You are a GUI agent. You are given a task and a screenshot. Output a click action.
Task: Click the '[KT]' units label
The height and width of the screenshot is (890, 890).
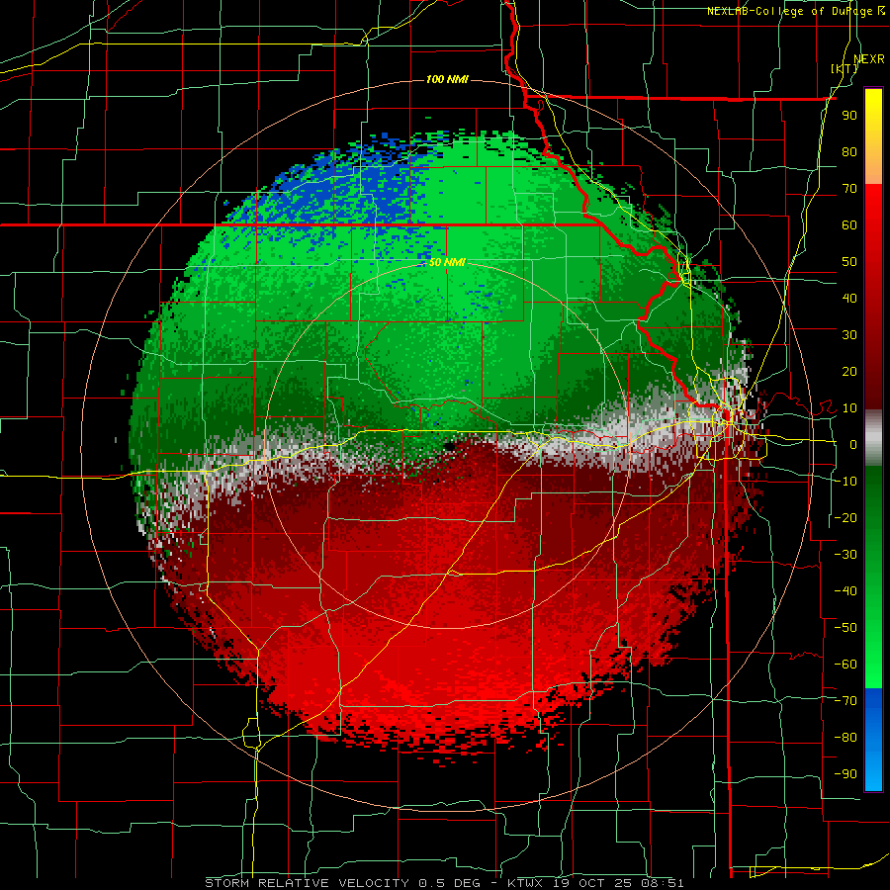pos(845,68)
